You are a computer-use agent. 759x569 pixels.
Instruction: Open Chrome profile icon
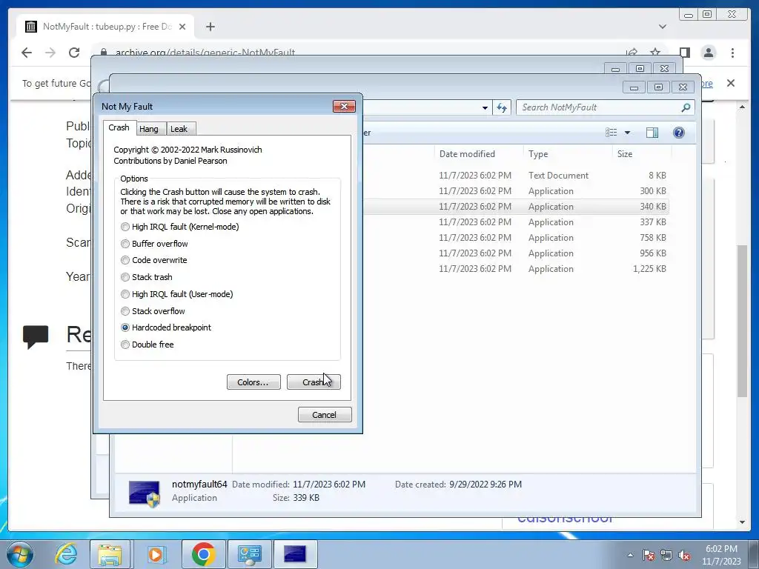(709, 53)
